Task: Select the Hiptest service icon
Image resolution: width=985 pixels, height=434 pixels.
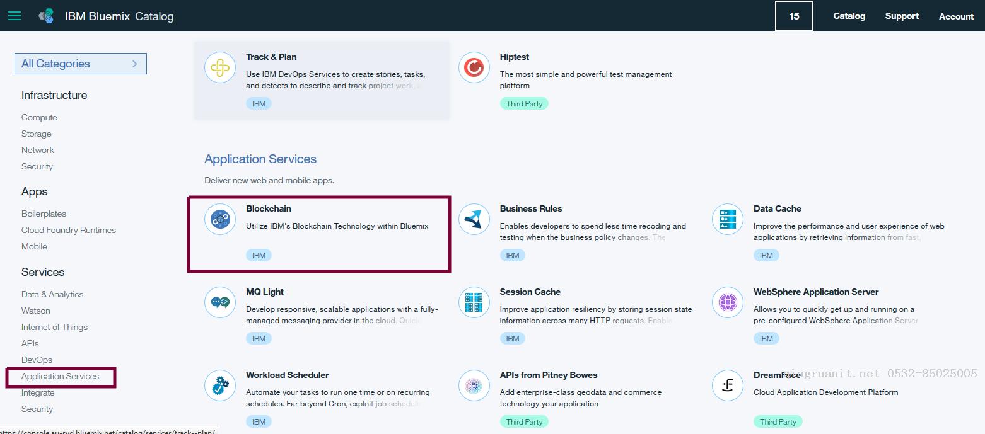Action: [474, 67]
